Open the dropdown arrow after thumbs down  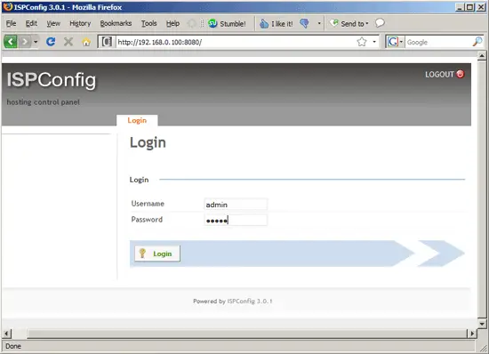point(319,23)
